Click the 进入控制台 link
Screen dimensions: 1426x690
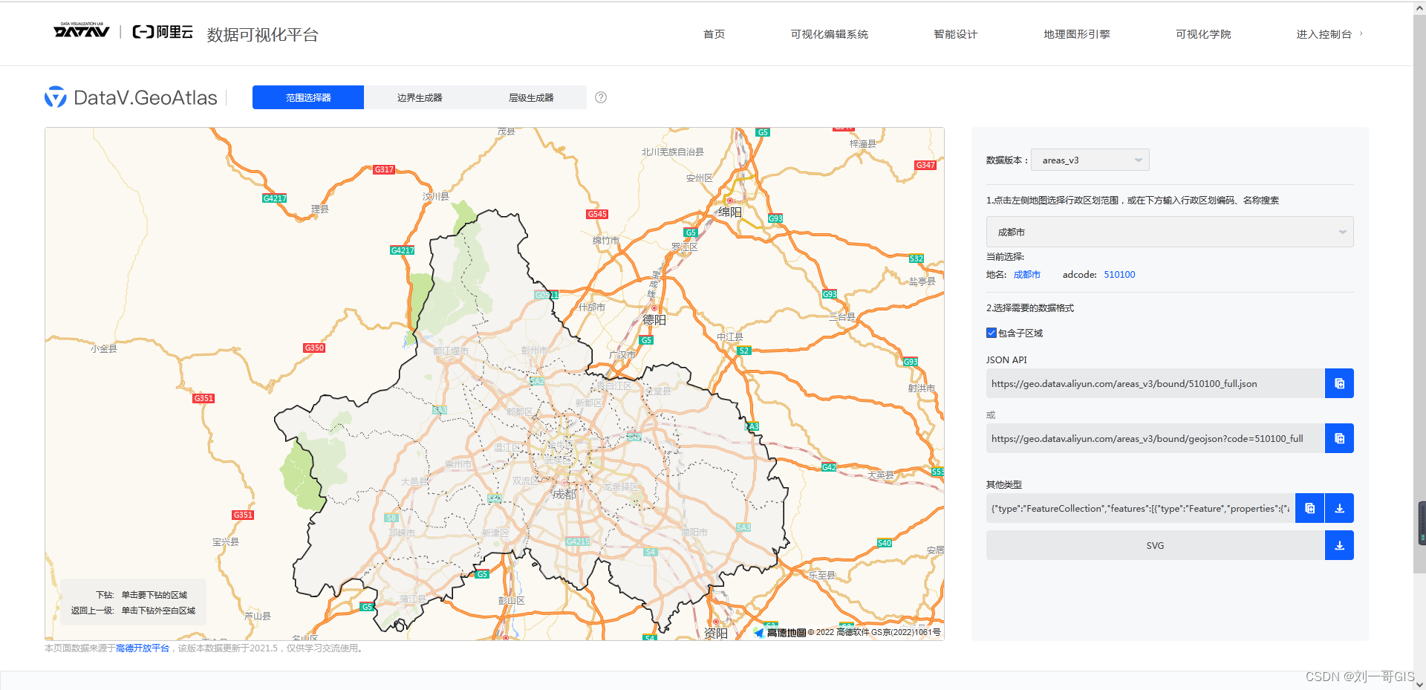[x=1324, y=34]
